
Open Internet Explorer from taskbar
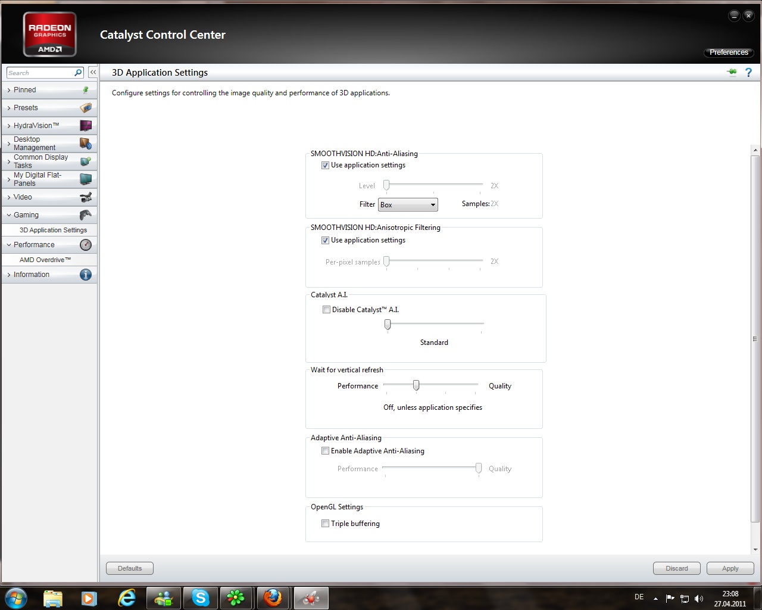click(127, 598)
